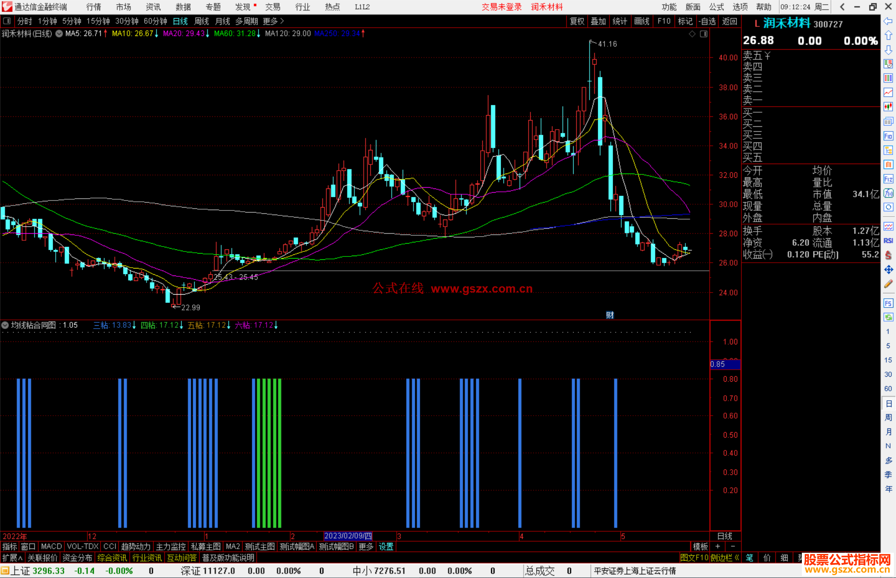The height and width of the screenshot is (578, 896).
Task: Toggle the circle icon beside 润禾材料(日线) label
Action: (59, 34)
